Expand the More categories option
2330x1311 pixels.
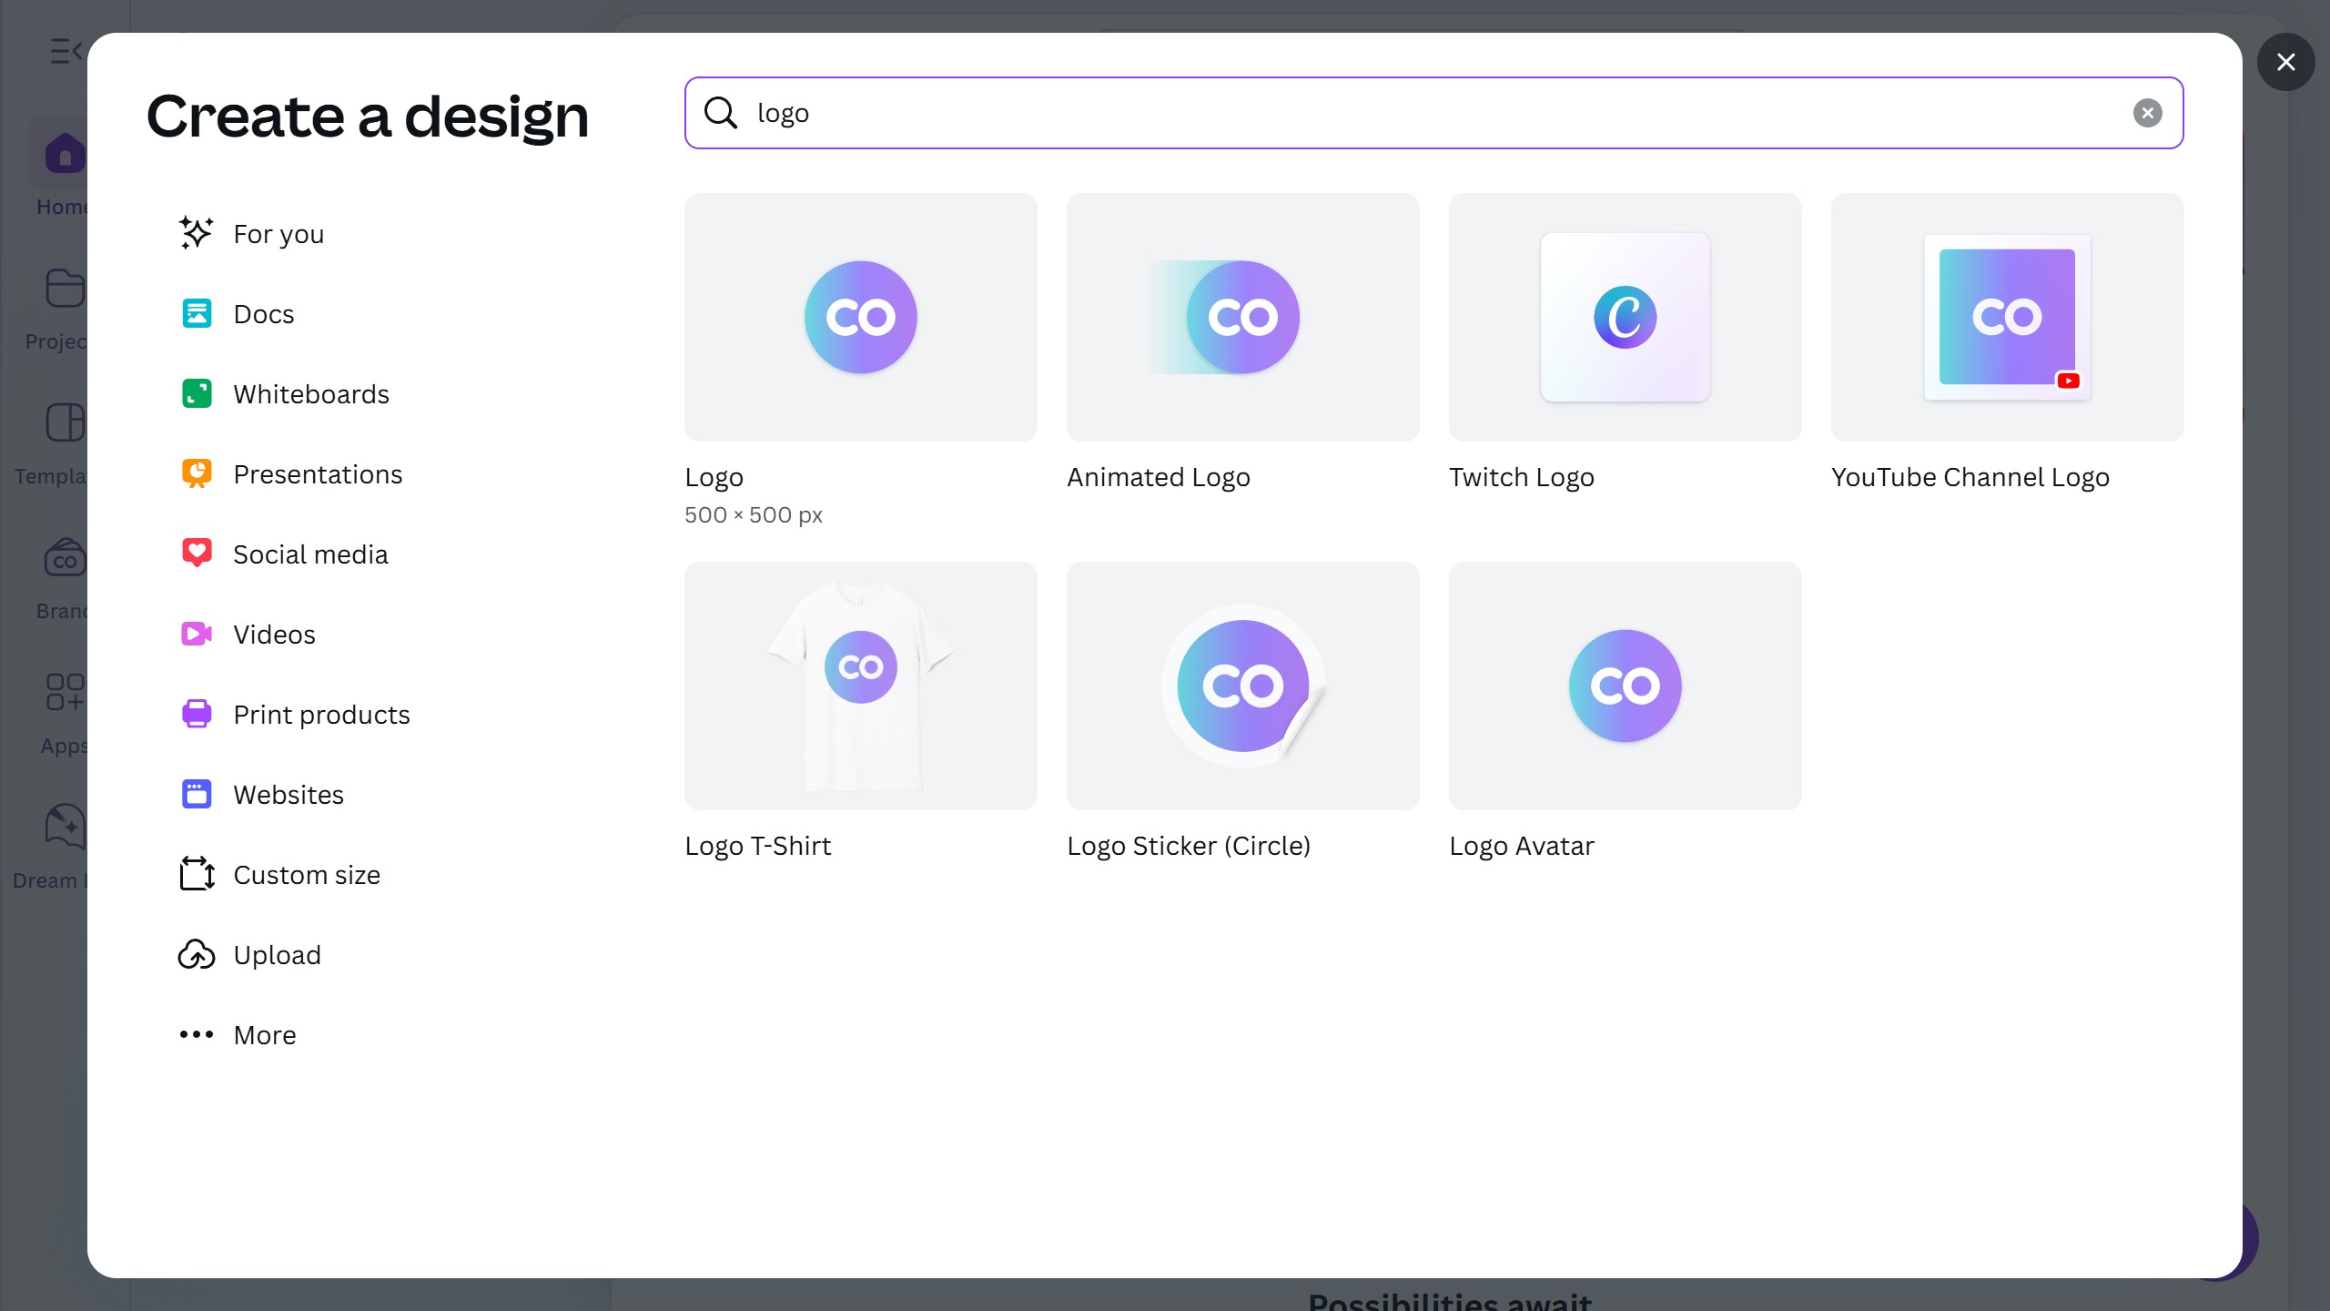264,1035
